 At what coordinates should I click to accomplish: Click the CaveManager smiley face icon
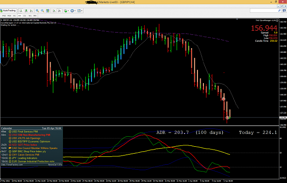pos(277,21)
